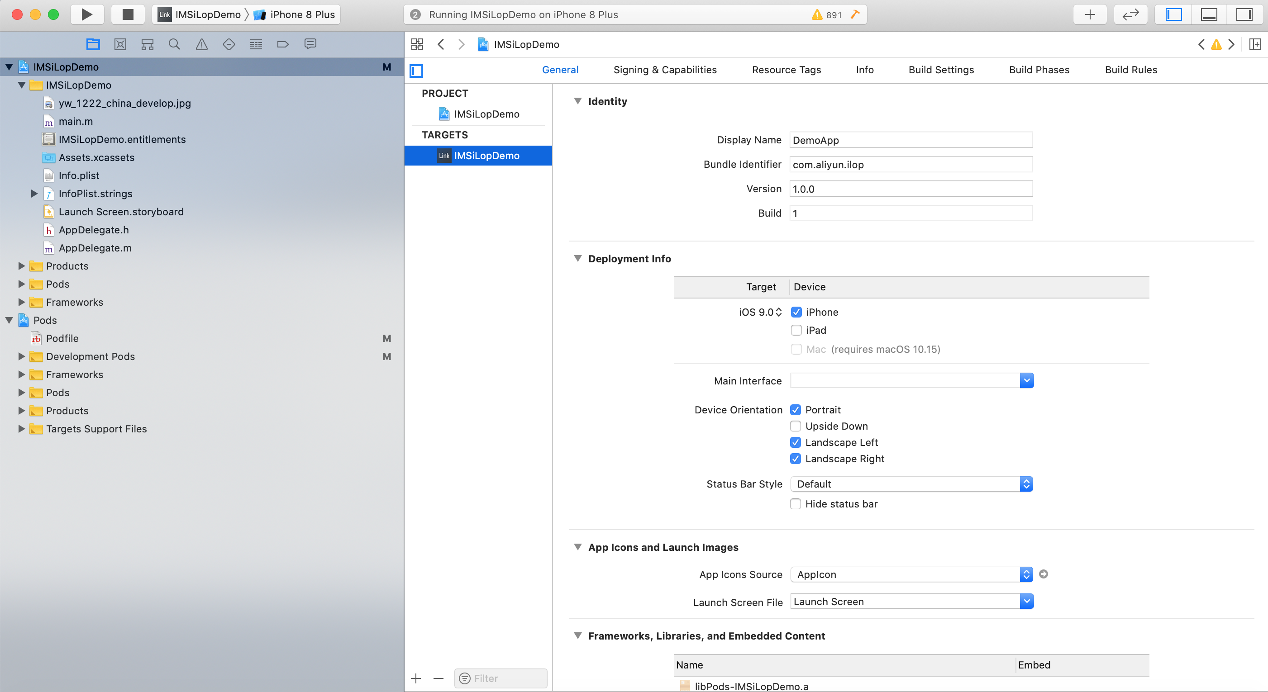Add a new target with plus

(x=416, y=678)
